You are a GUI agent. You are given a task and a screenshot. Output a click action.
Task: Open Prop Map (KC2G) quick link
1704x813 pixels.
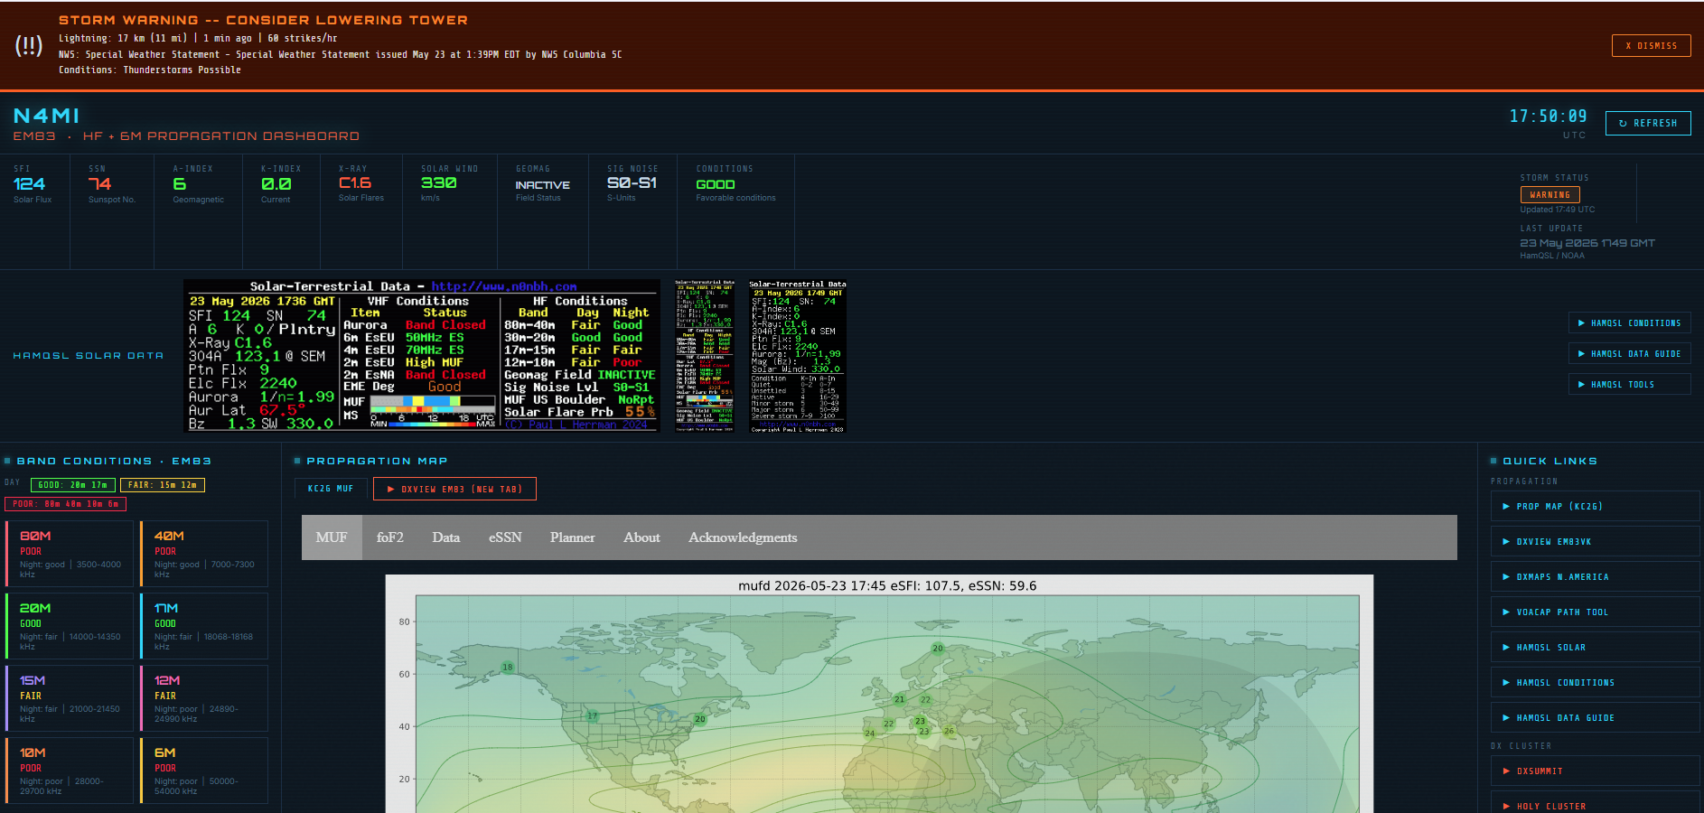pyautogui.click(x=1595, y=506)
